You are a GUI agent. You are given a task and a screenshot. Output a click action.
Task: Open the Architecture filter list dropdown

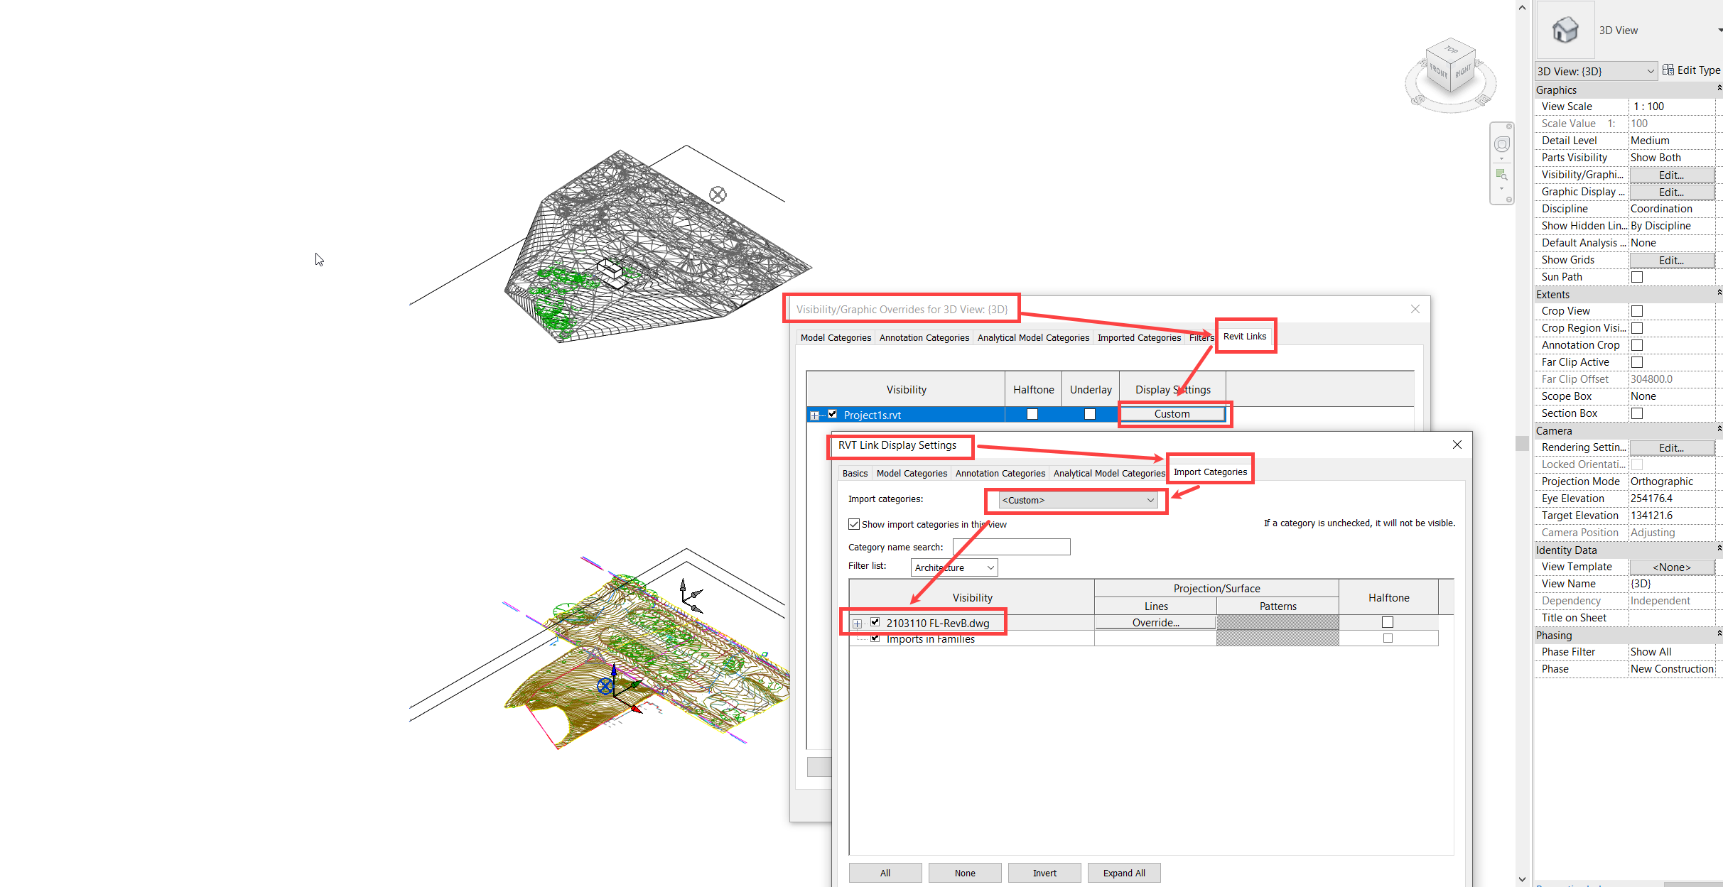pyautogui.click(x=954, y=567)
